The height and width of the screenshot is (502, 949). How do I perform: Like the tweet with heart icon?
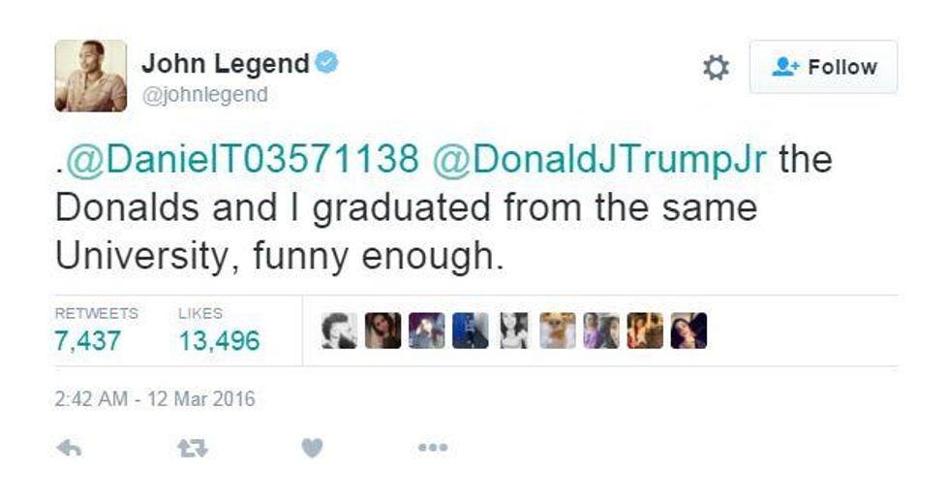(x=312, y=448)
